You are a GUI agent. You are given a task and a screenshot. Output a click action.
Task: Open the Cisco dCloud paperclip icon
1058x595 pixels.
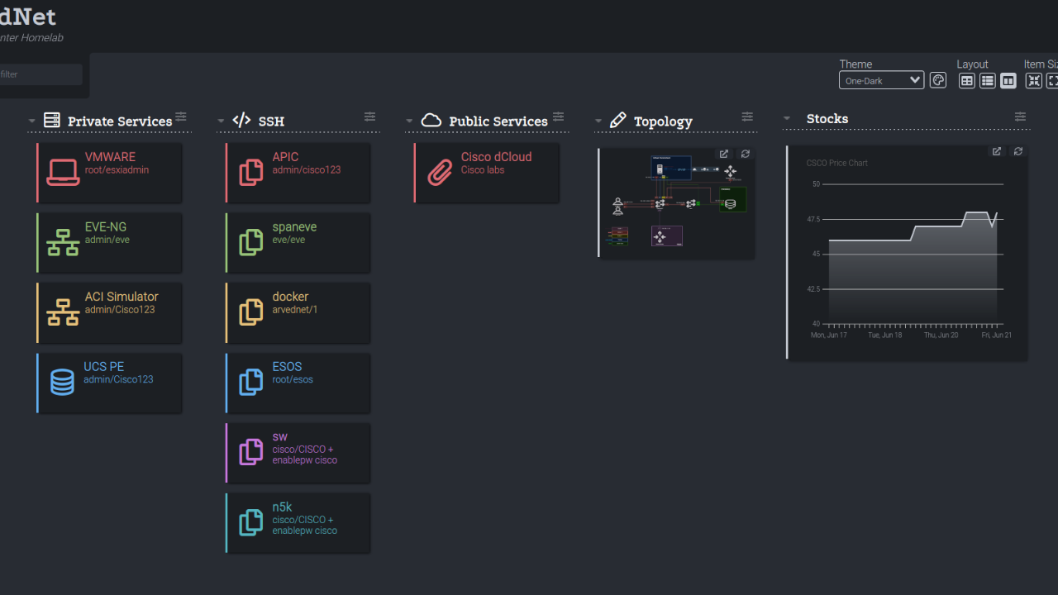pos(440,172)
